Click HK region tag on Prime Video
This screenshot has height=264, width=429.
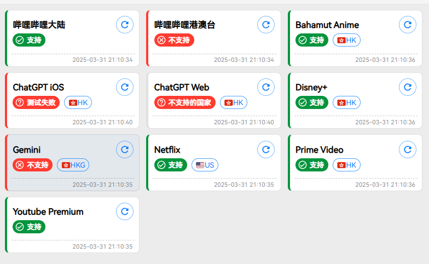tap(347, 165)
